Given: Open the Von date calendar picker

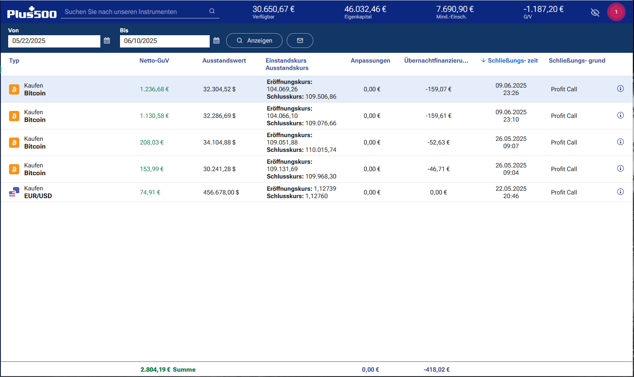Looking at the screenshot, I should 107,41.
